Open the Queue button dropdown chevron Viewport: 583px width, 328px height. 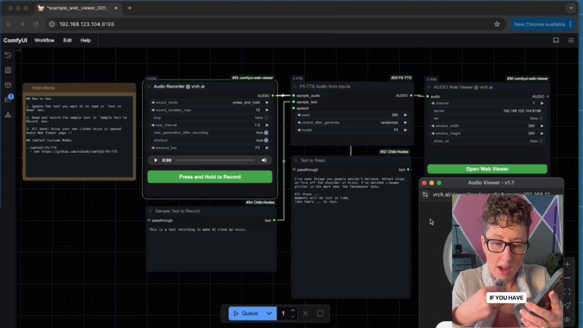coord(269,313)
